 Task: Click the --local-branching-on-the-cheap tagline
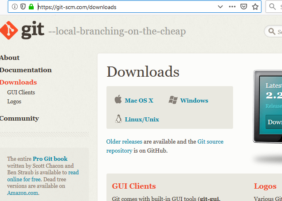click(x=117, y=32)
